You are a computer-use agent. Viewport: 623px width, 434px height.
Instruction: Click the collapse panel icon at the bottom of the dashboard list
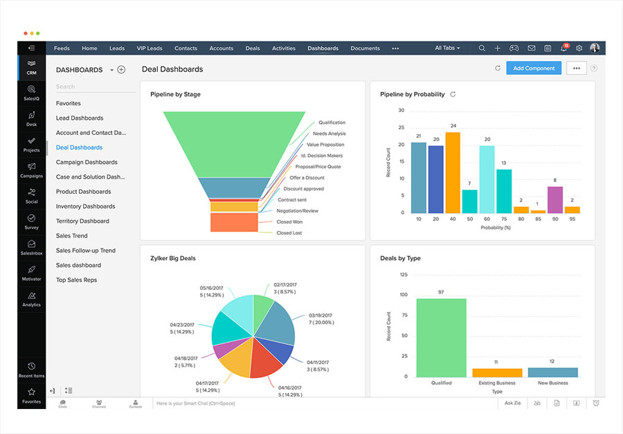(52, 390)
